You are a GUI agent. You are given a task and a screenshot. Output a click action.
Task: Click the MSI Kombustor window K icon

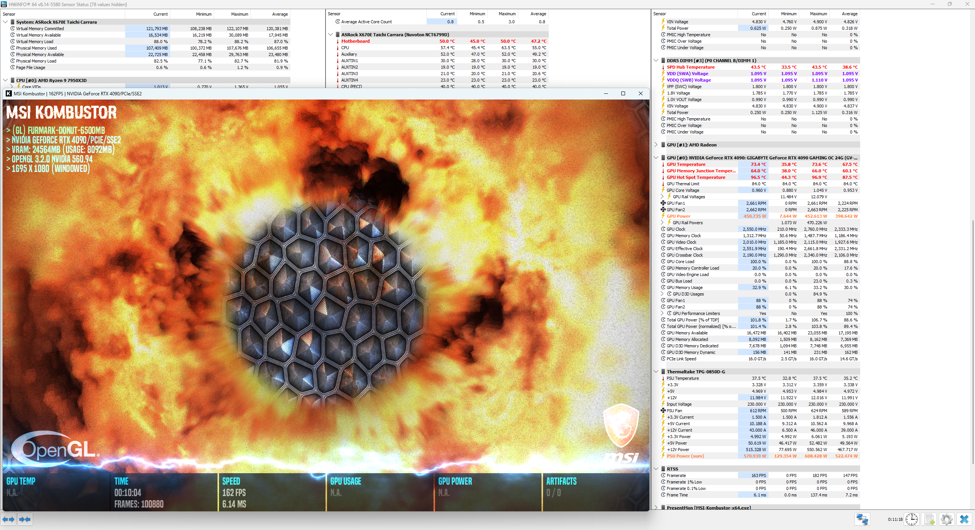click(9, 93)
